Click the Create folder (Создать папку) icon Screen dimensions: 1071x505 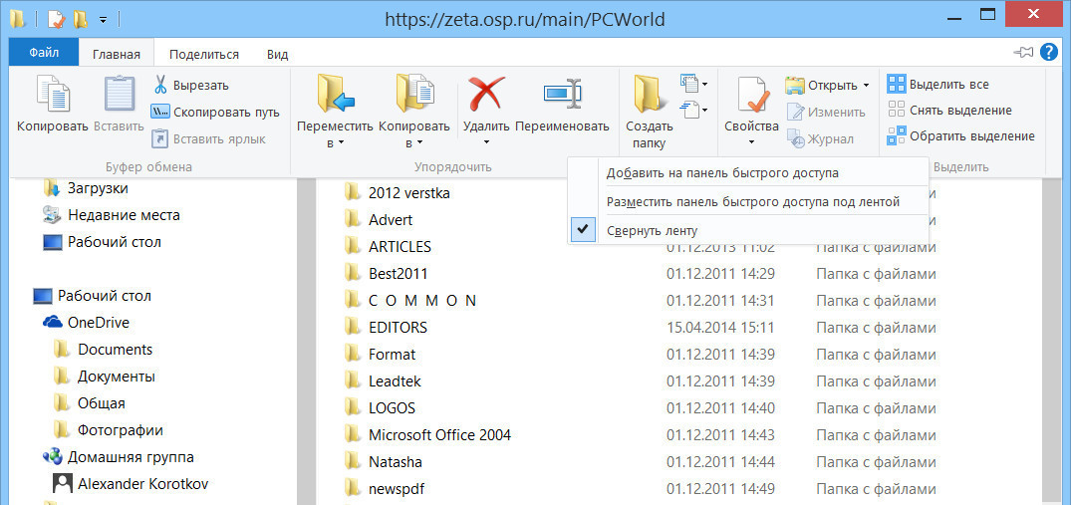click(x=649, y=95)
